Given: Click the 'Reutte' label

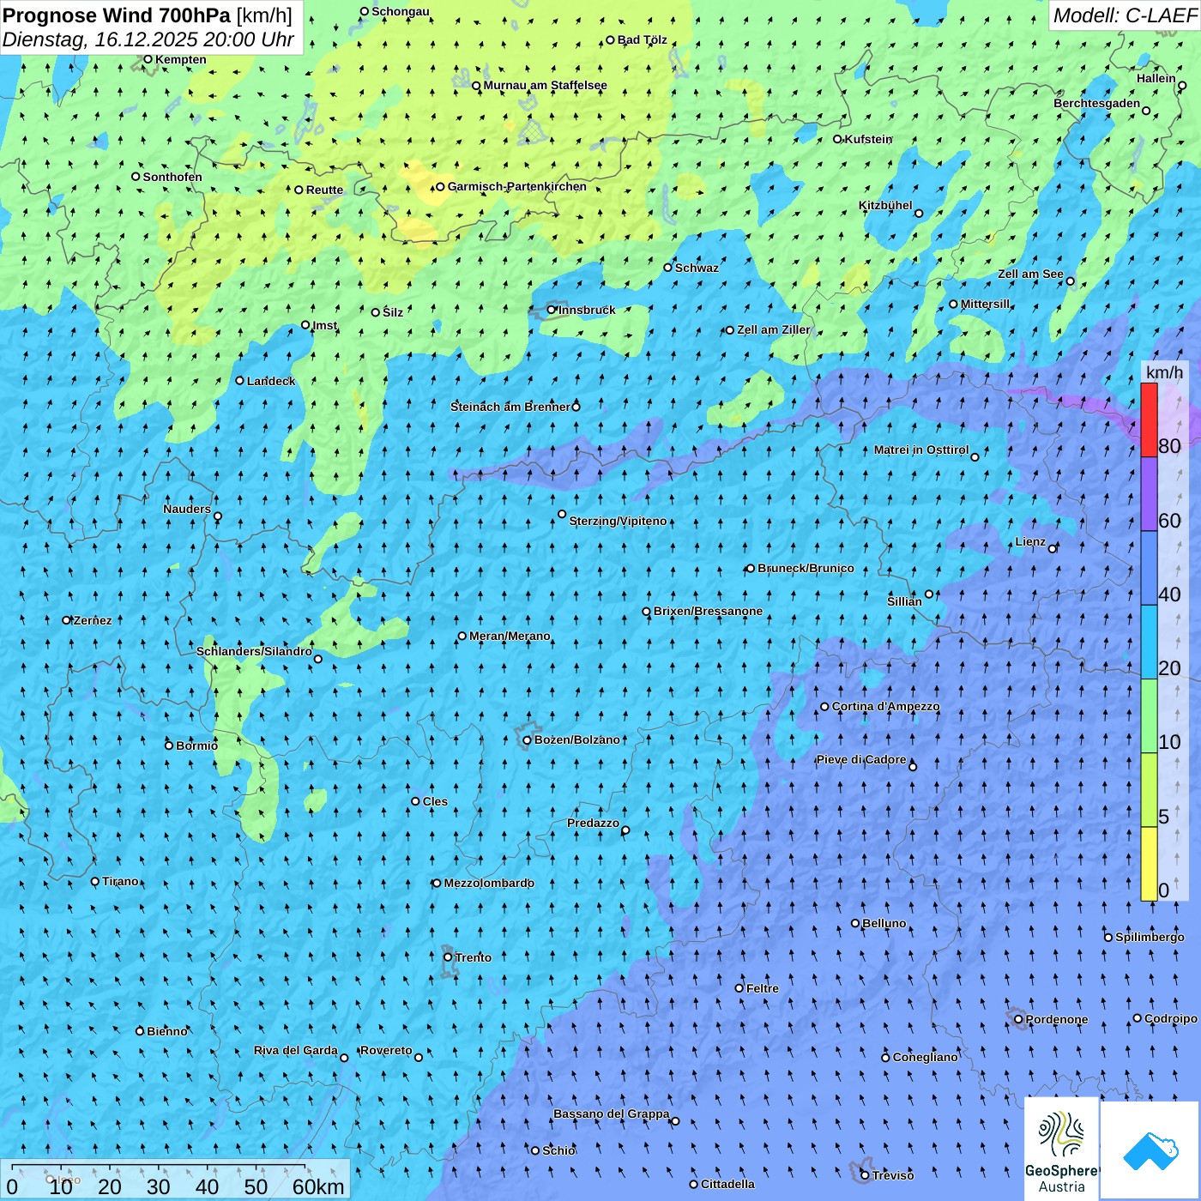Looking at the screenshot, I should pos(325,190).
